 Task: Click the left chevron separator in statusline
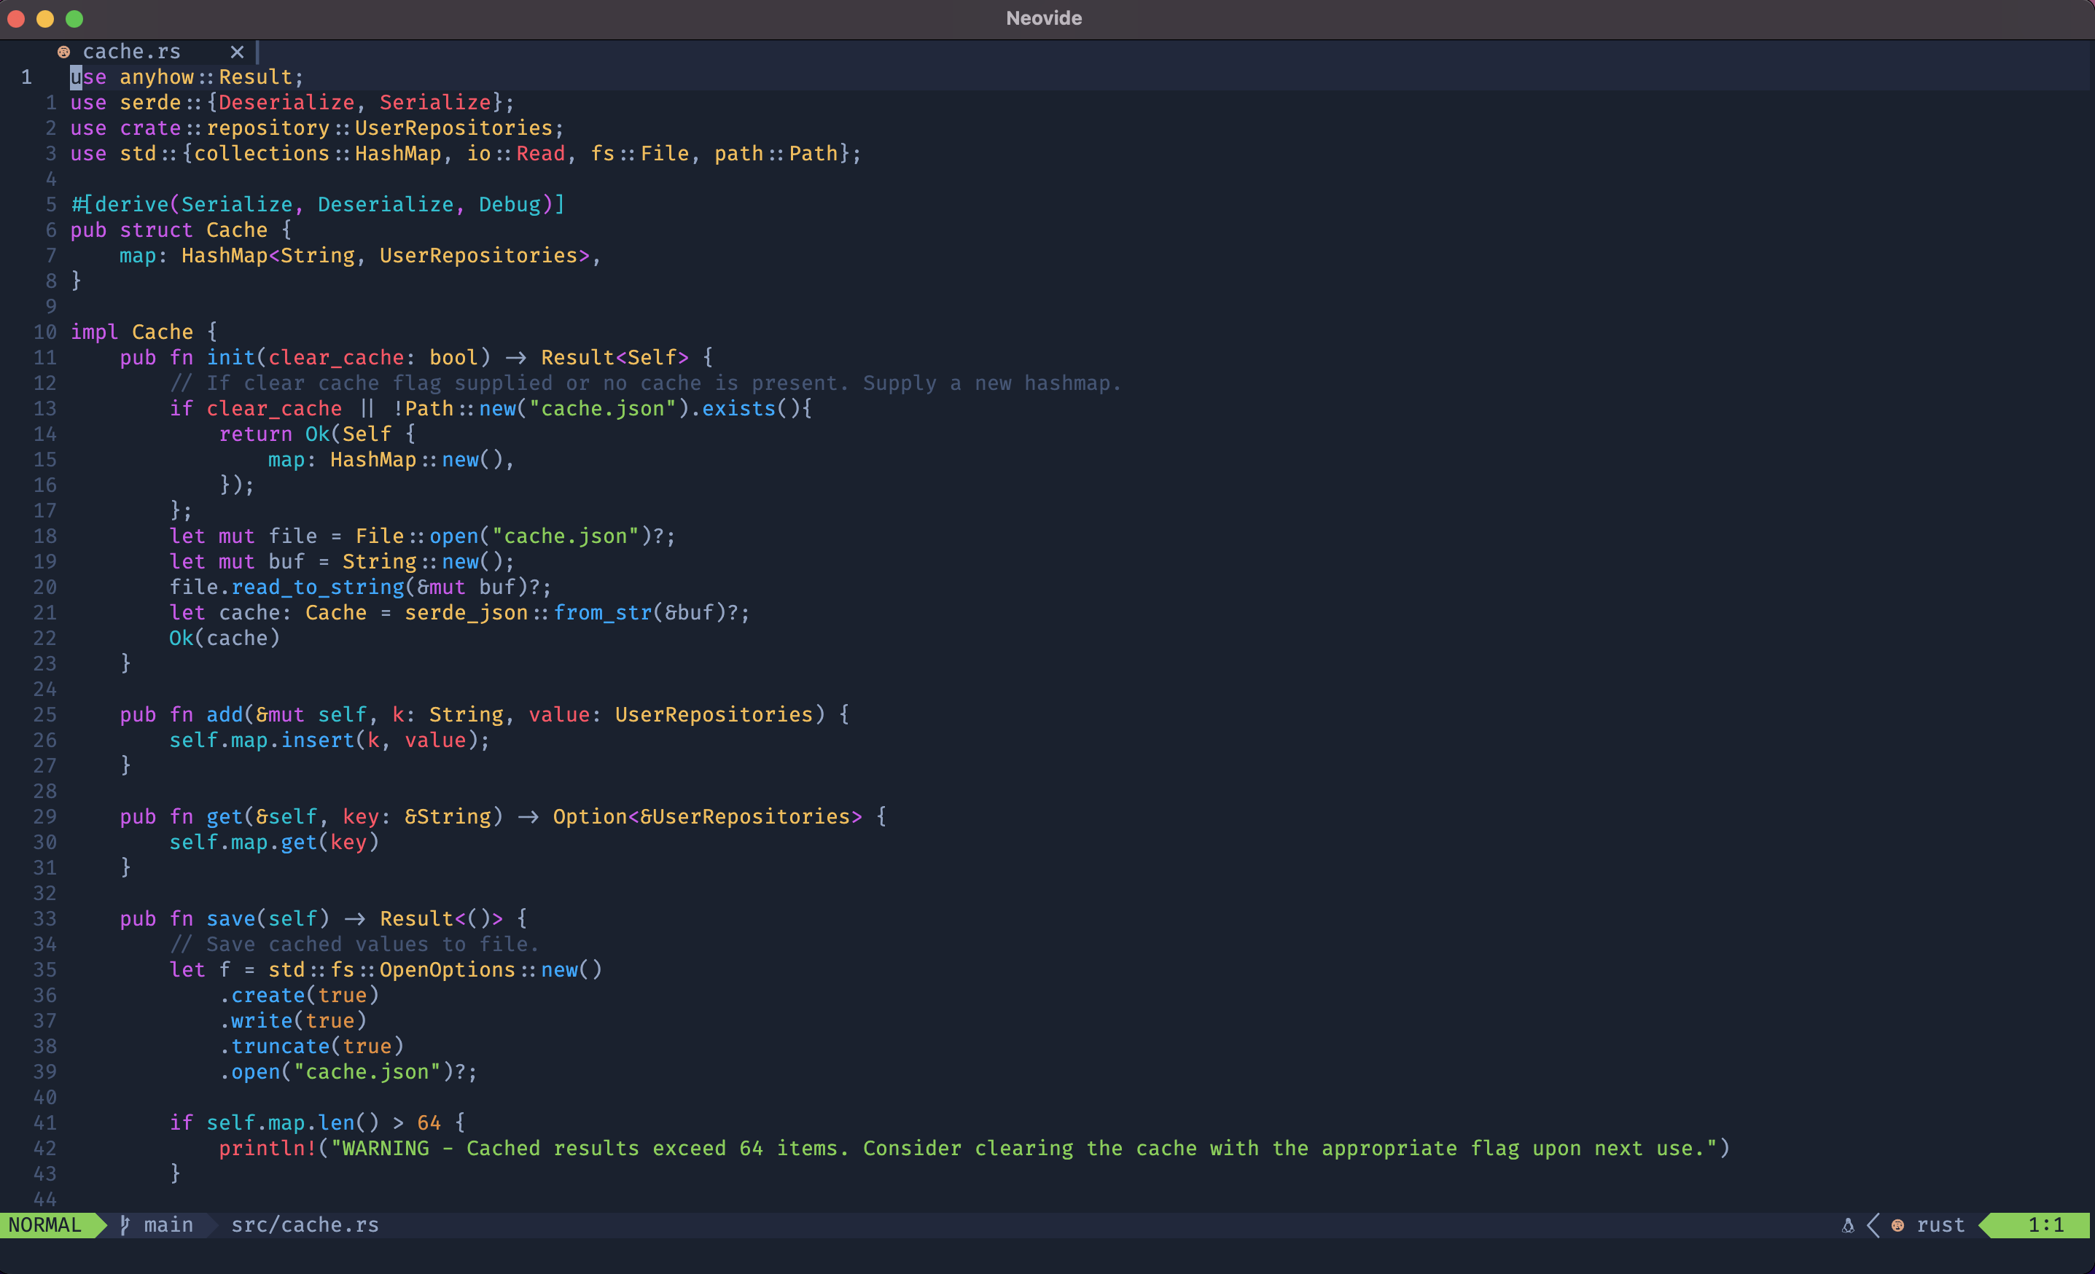point(1872,1224)
